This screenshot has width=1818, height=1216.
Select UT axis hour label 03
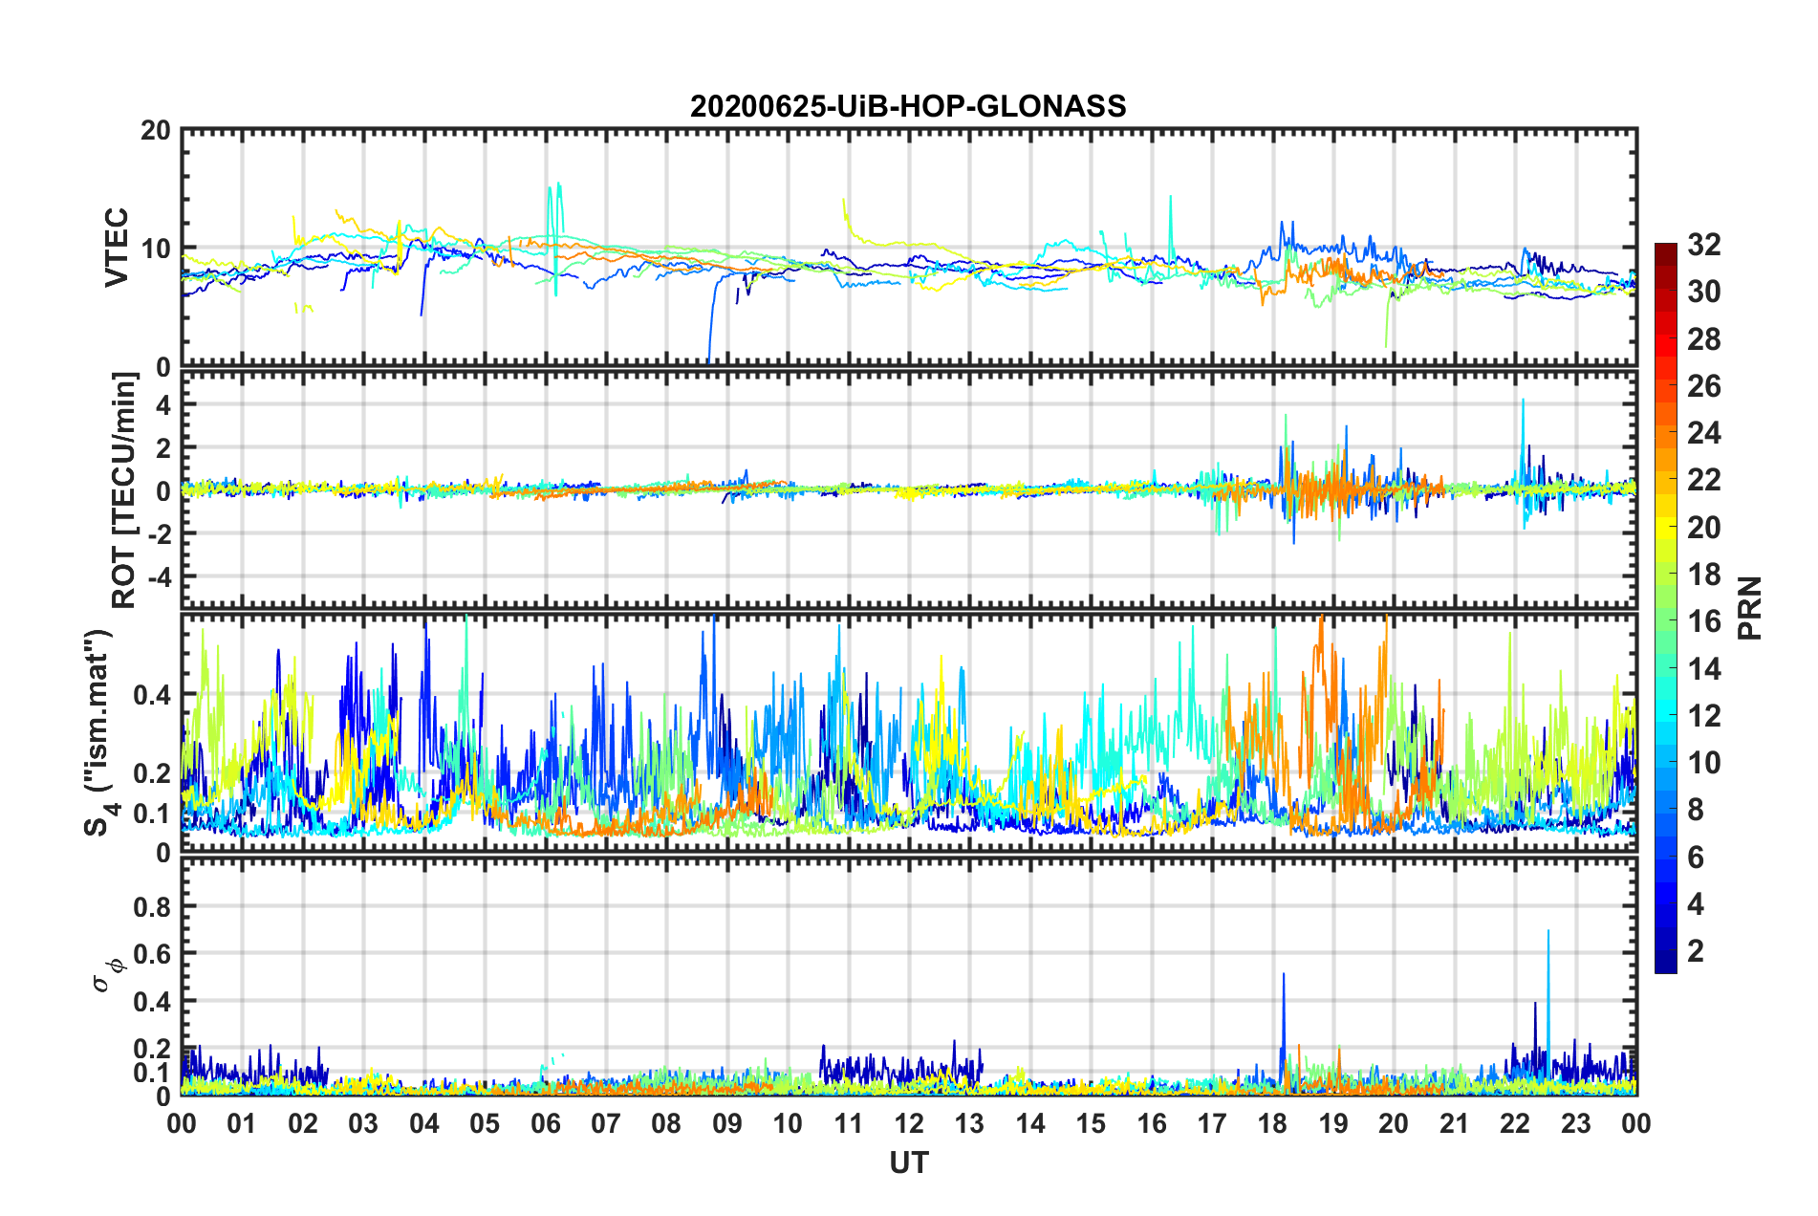click(363, 1124)
